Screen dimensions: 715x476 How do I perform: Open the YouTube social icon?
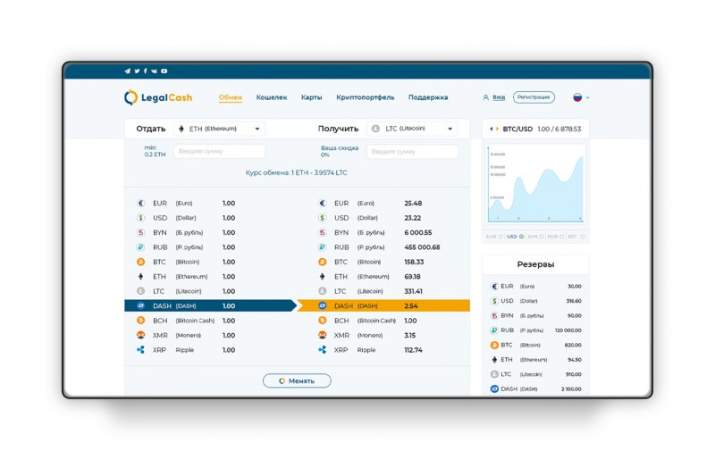pos(164,71)
